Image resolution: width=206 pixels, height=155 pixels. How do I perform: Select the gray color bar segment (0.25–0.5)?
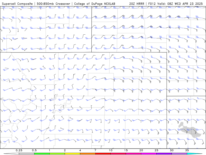(x=27, y=154)
